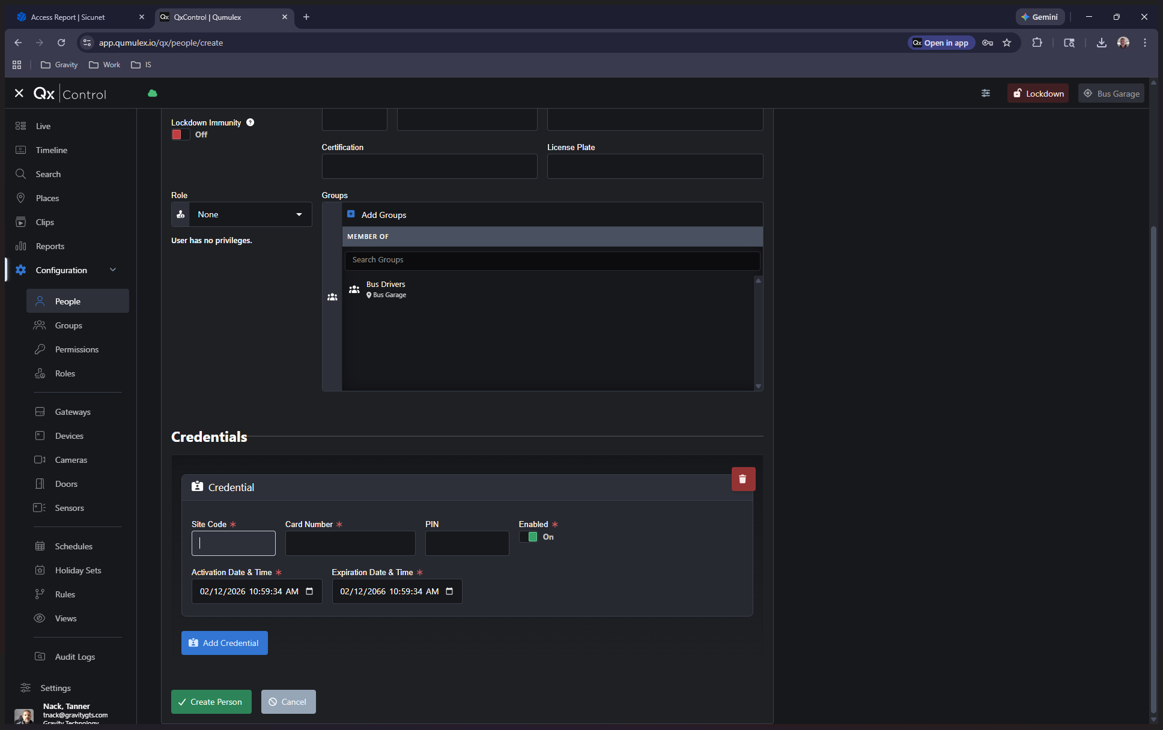The width and height of the screenshot is (1163, 730).
Task: Open Activation Date calendar picker icon
Action: tap(309, 591)
